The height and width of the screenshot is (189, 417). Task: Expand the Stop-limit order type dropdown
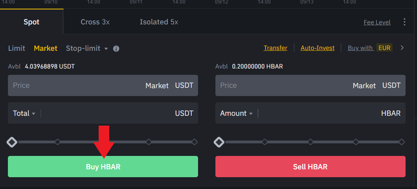[106, 48]
